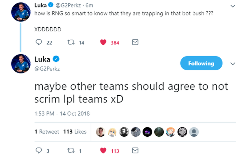Image resolution: width=249 pixels, height=164 pixels.
Task: Open the @G2Perkz handle in the main tweet
Action: click(x=47, y=69)
